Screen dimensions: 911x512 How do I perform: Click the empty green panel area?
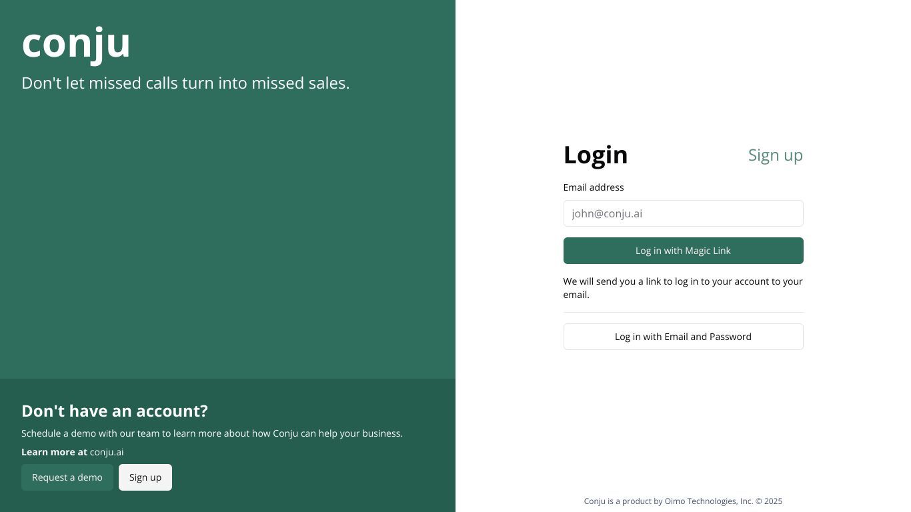coord(227,233)
